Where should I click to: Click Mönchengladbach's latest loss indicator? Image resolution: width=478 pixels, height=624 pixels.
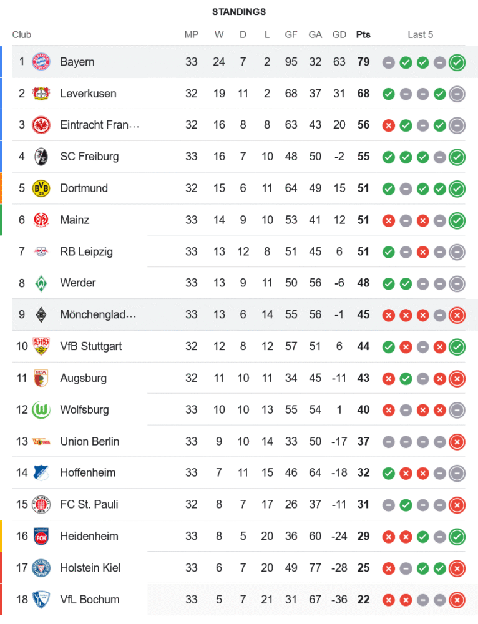coord(457,314)
